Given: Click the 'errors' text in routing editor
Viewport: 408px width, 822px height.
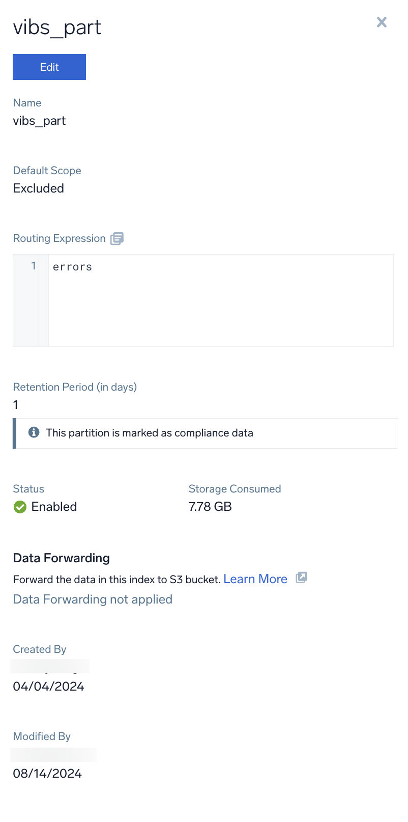Looking at the screenshot, I should (x=72, y=267).
